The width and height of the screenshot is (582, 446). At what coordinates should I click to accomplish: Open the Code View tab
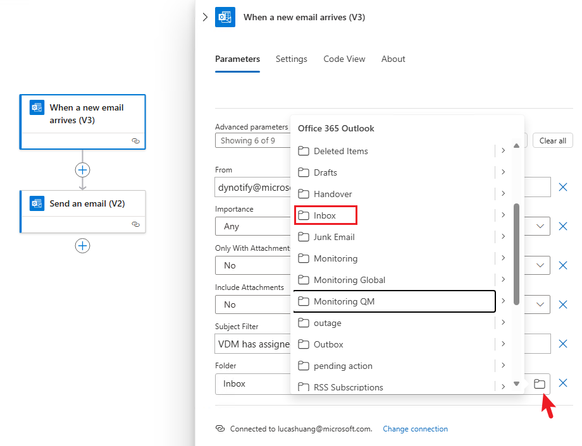click(344, 59)
